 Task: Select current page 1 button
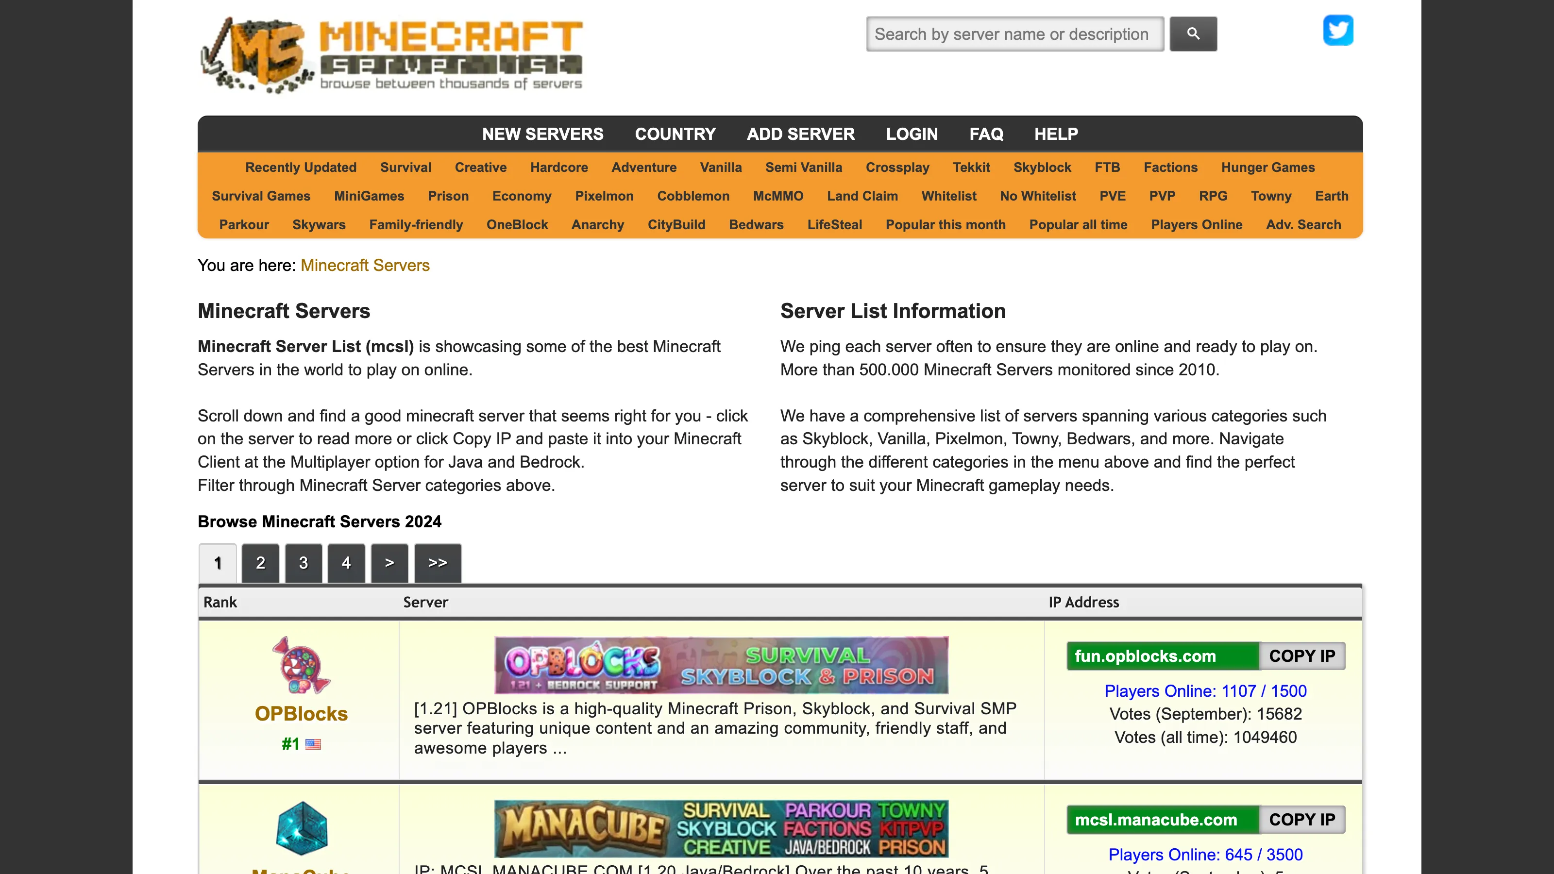[x=218, y=563]
